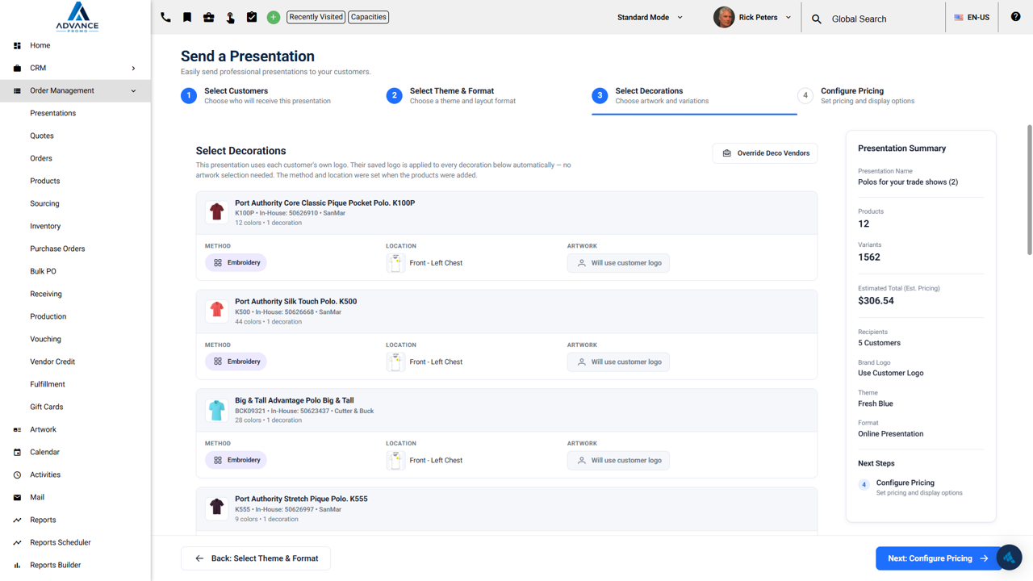Open Vouching in sidebar
The height and width of the screenshot is (581, 1033).
[45, 339]
